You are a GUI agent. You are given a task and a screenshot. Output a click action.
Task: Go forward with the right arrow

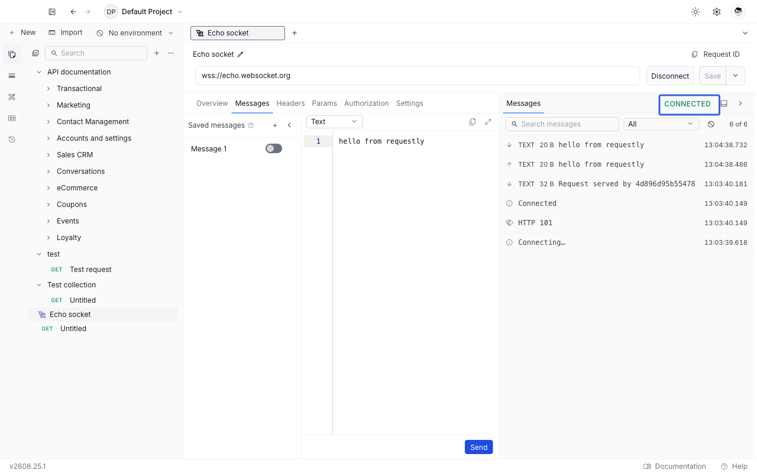pos(88,12)
